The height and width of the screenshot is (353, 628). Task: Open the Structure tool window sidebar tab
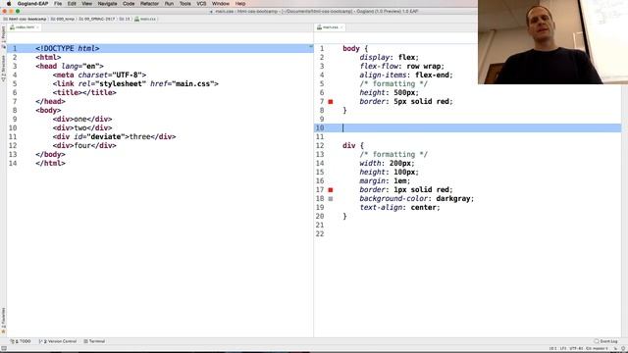click(x=3, y=68)
